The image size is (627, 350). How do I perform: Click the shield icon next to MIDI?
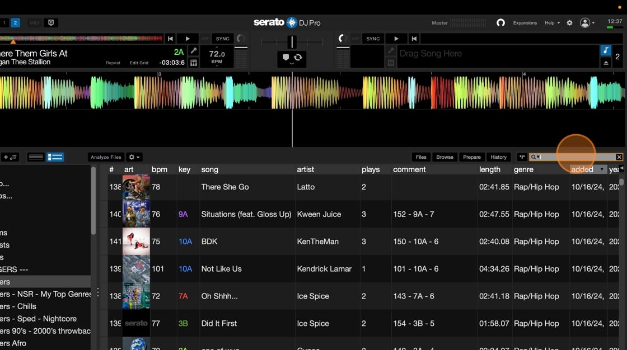[51, 23]
